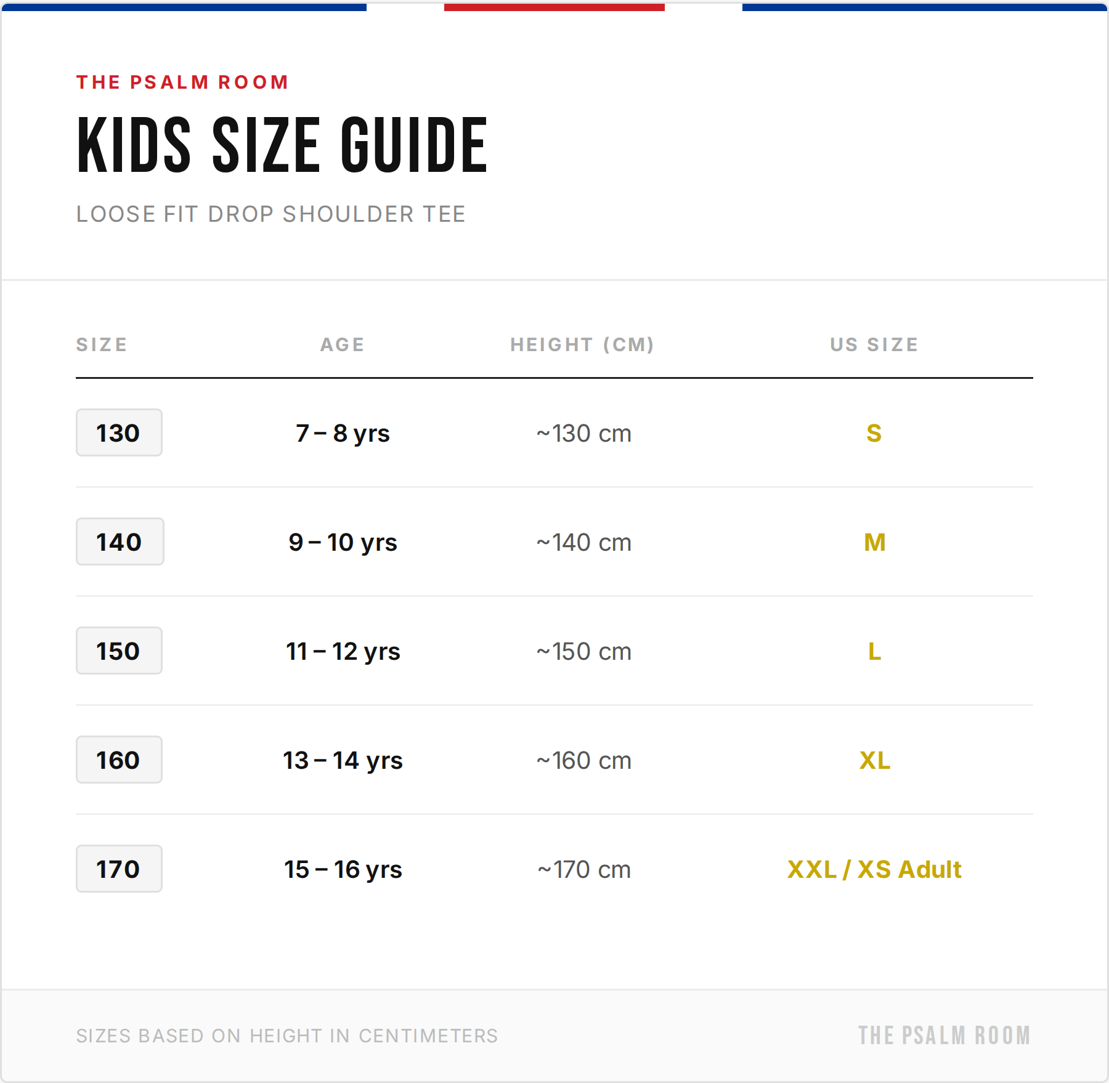Choose the 150 size badge

pyautogui.click(x=119, y=651)
